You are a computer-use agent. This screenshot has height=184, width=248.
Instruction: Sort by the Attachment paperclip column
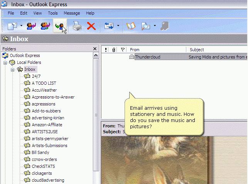pyautogui.click(x=113, y=50)
